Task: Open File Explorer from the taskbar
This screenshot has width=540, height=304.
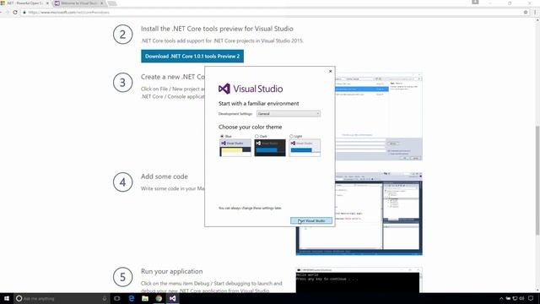Action: [145, 298]
